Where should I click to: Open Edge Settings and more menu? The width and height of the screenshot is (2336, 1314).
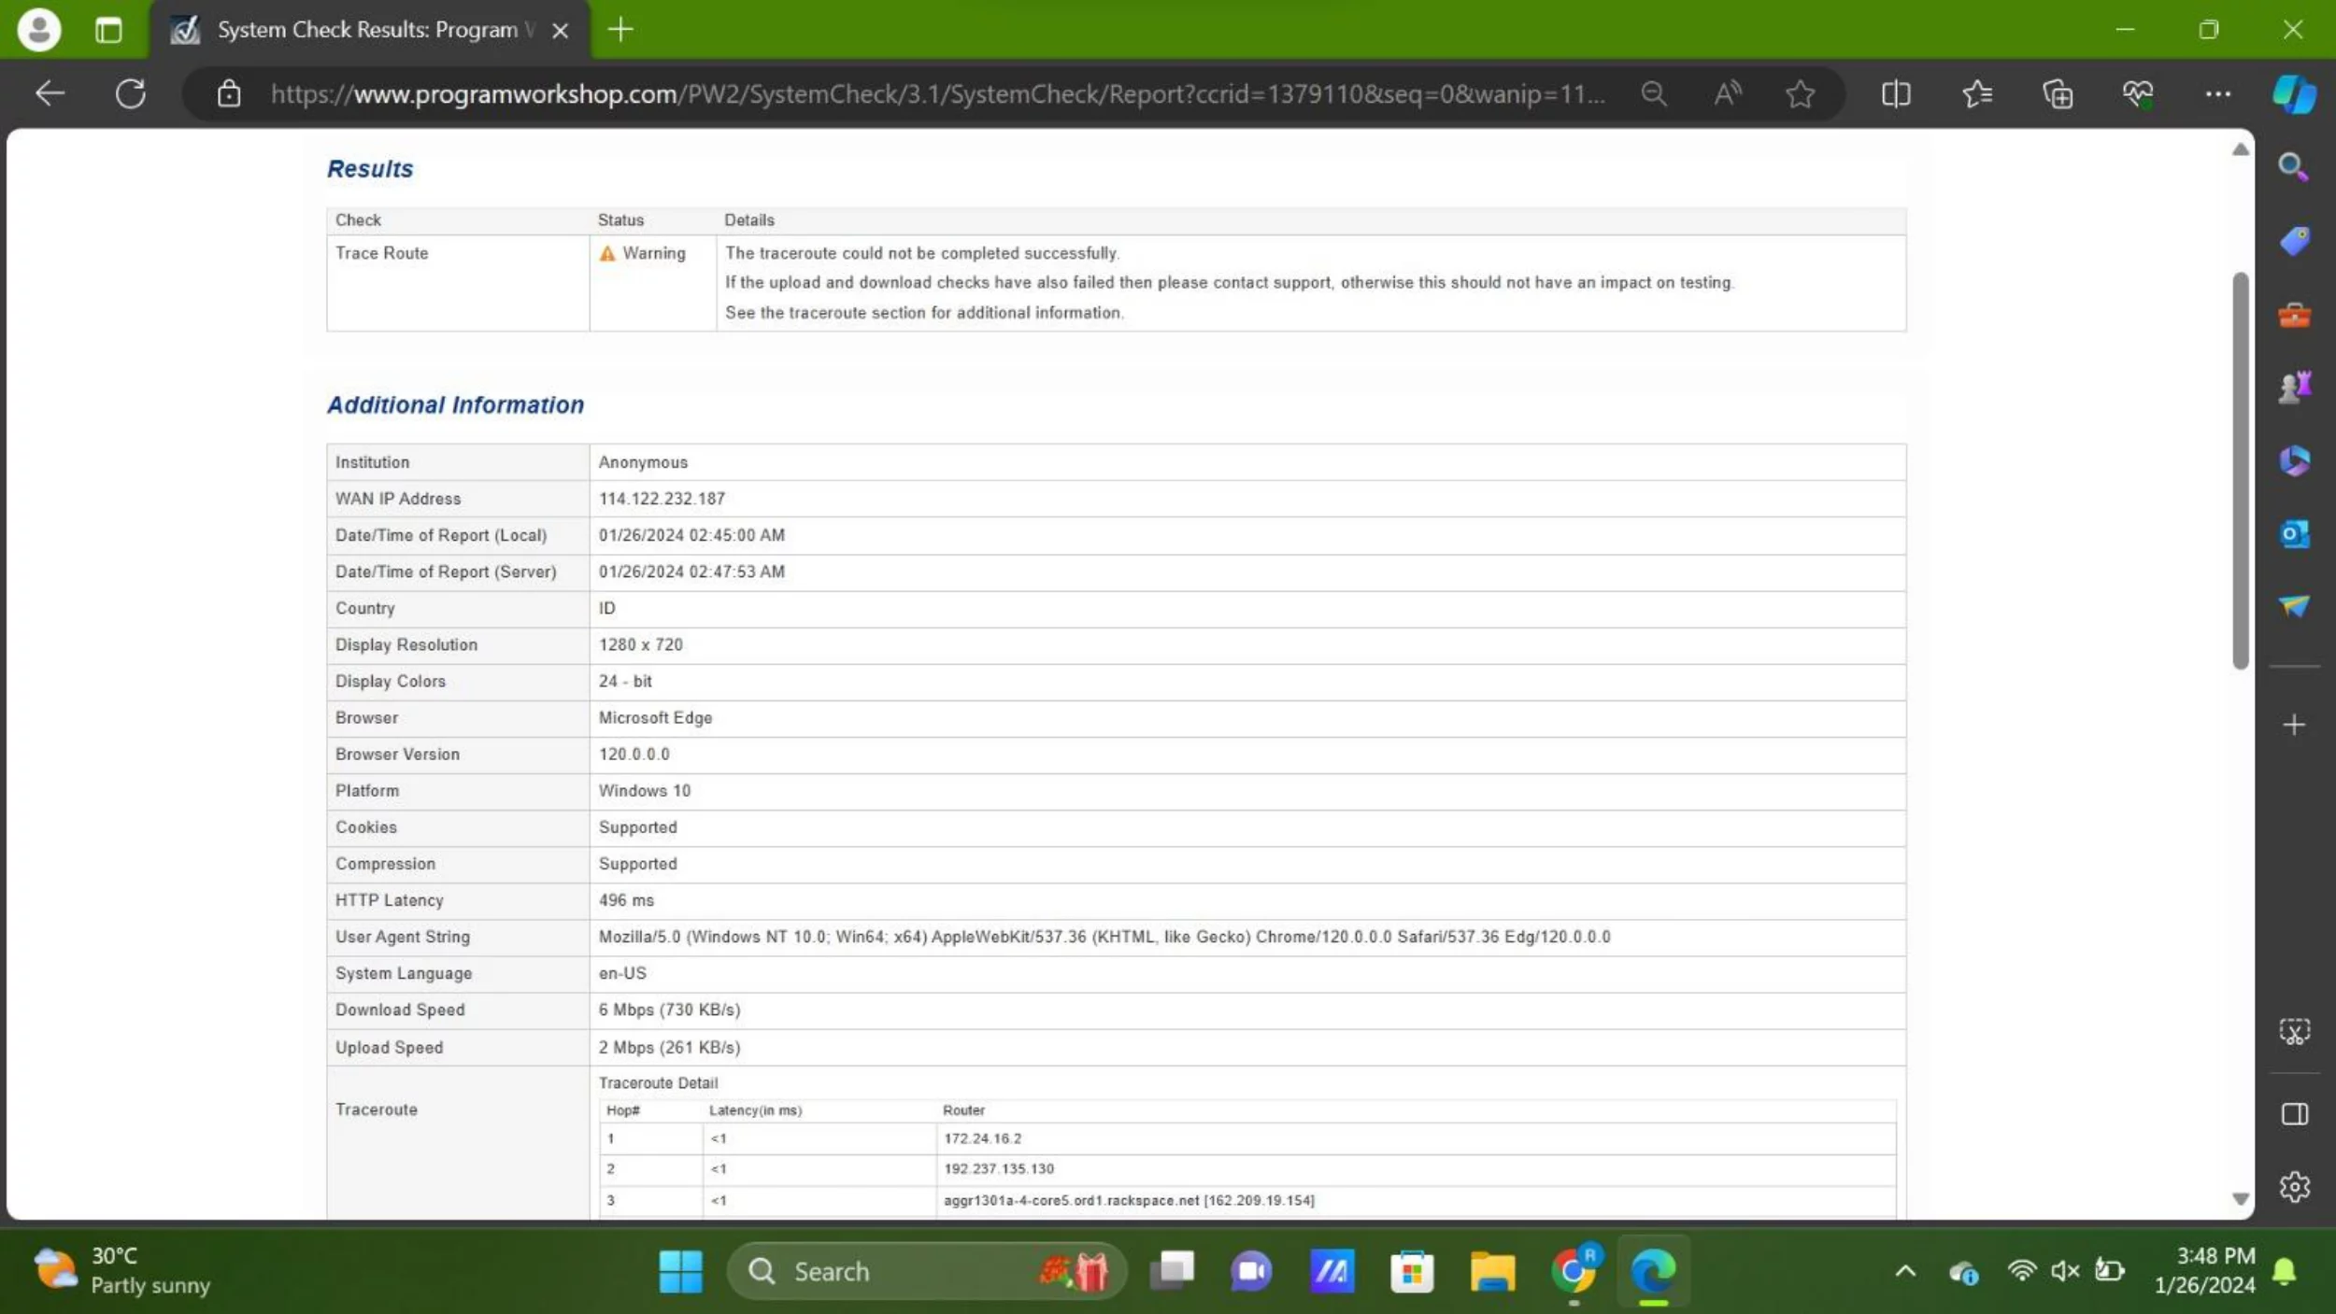2218,93
